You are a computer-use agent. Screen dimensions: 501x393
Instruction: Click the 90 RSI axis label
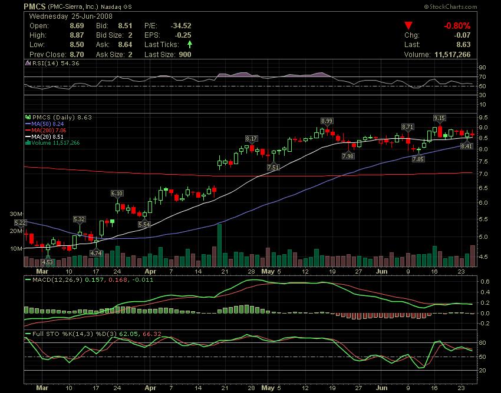click(x=482, y=67)
